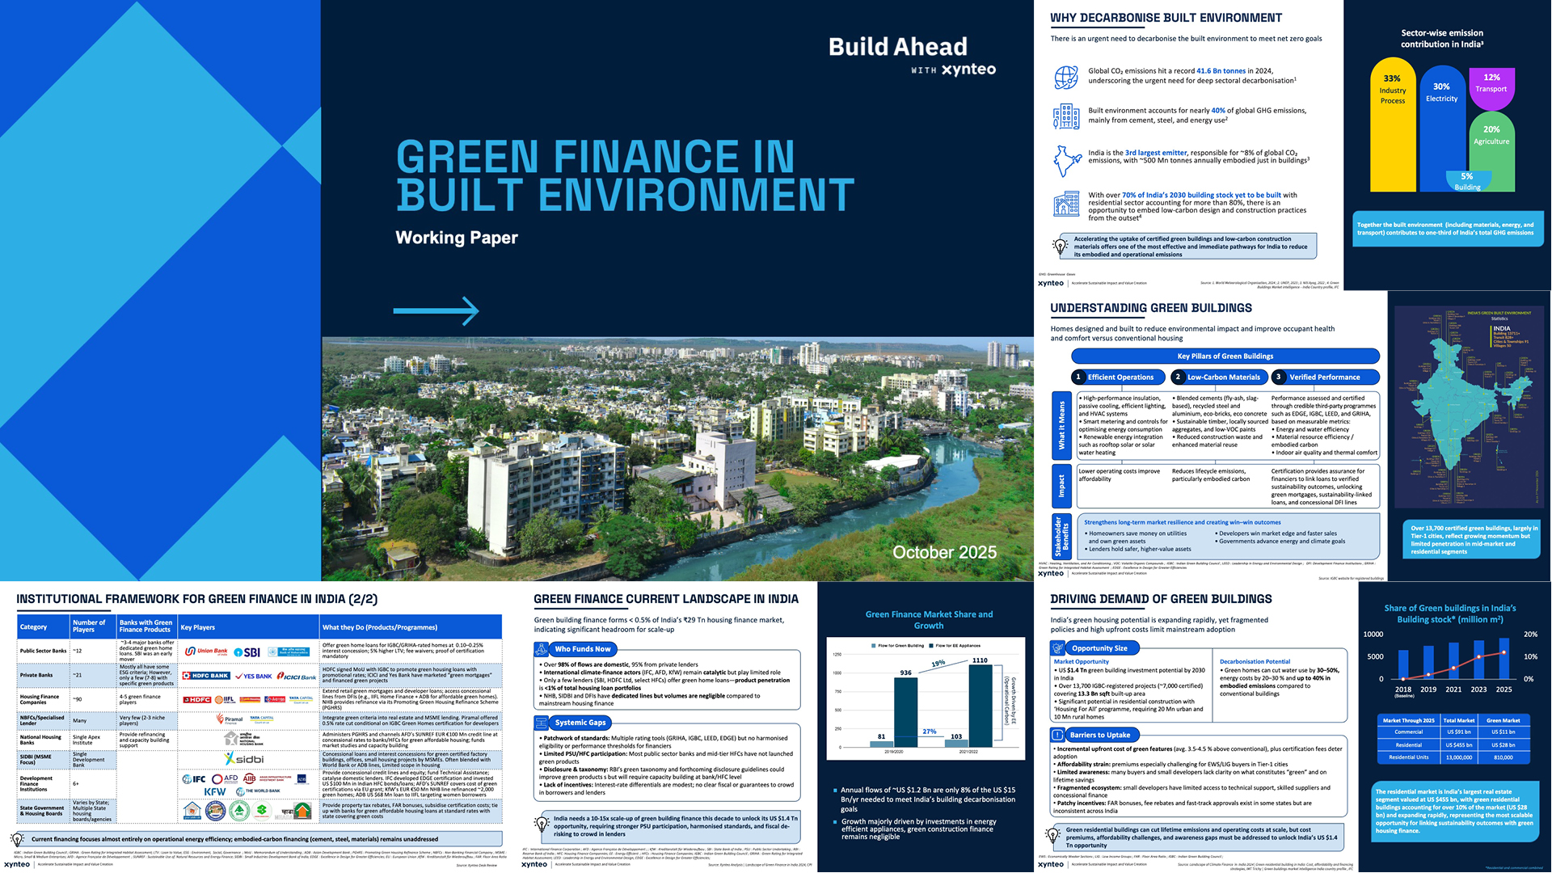The height and width of the screenshot is (873, 1552).
Task: Click the lightbulb icon on institutional framework slide
Action: pyautogui.click(x=18, y=840)
